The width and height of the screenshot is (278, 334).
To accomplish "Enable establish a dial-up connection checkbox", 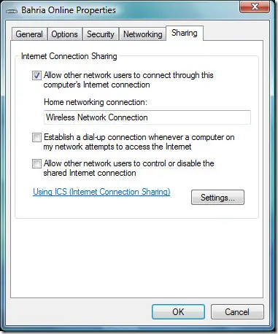I will [36, 138].
